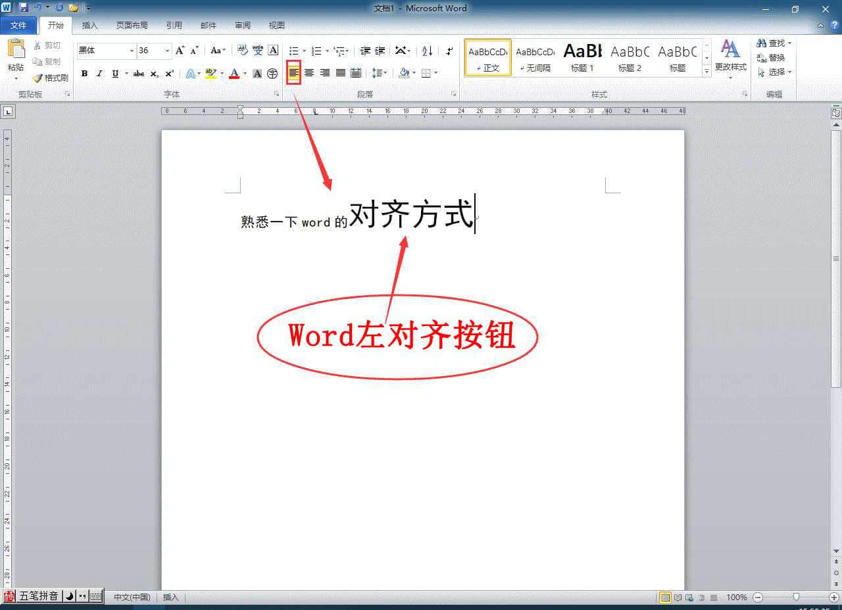
Task: Click the Paste (粘贴) clipboard icon
Action: point(16,49)
